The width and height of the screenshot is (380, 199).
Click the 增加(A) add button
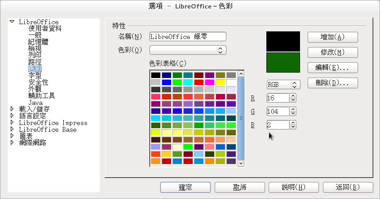point(333,37)
